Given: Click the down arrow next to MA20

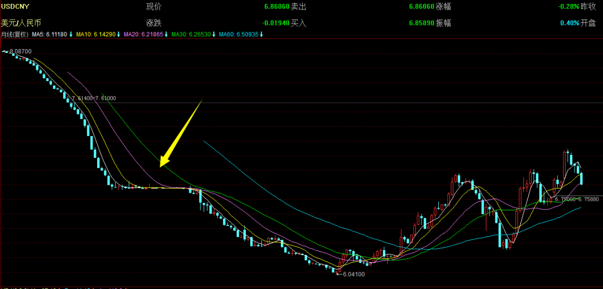Looking at the screenshot, I should pyautogui.click(x=166, y=35).
